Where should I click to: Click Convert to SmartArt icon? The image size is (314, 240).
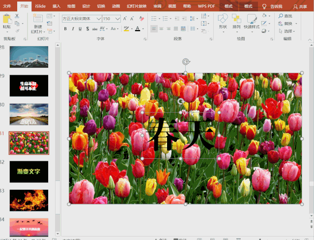pos(204,31)
